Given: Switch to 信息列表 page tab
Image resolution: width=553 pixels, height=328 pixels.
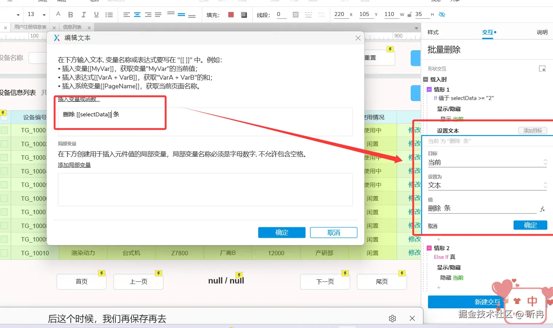Looking at the screenshot, I should point(72,27).
